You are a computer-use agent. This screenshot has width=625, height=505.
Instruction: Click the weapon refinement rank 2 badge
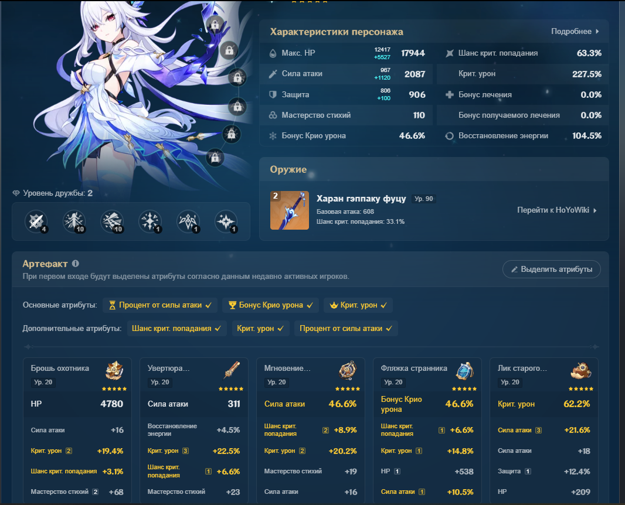276,196
